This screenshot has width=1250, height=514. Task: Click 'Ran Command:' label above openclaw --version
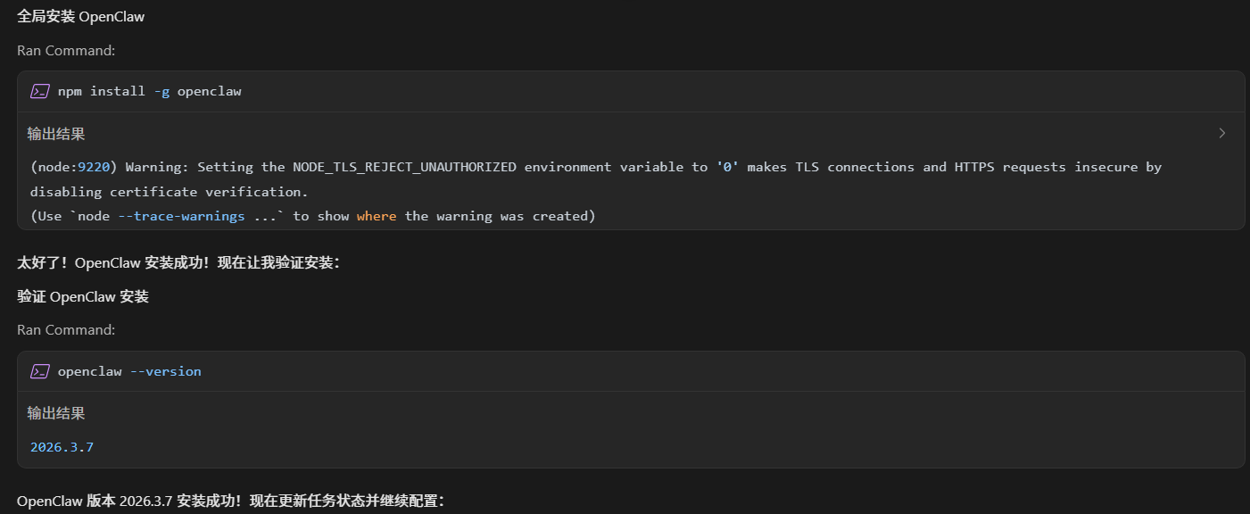coord(66,330)
